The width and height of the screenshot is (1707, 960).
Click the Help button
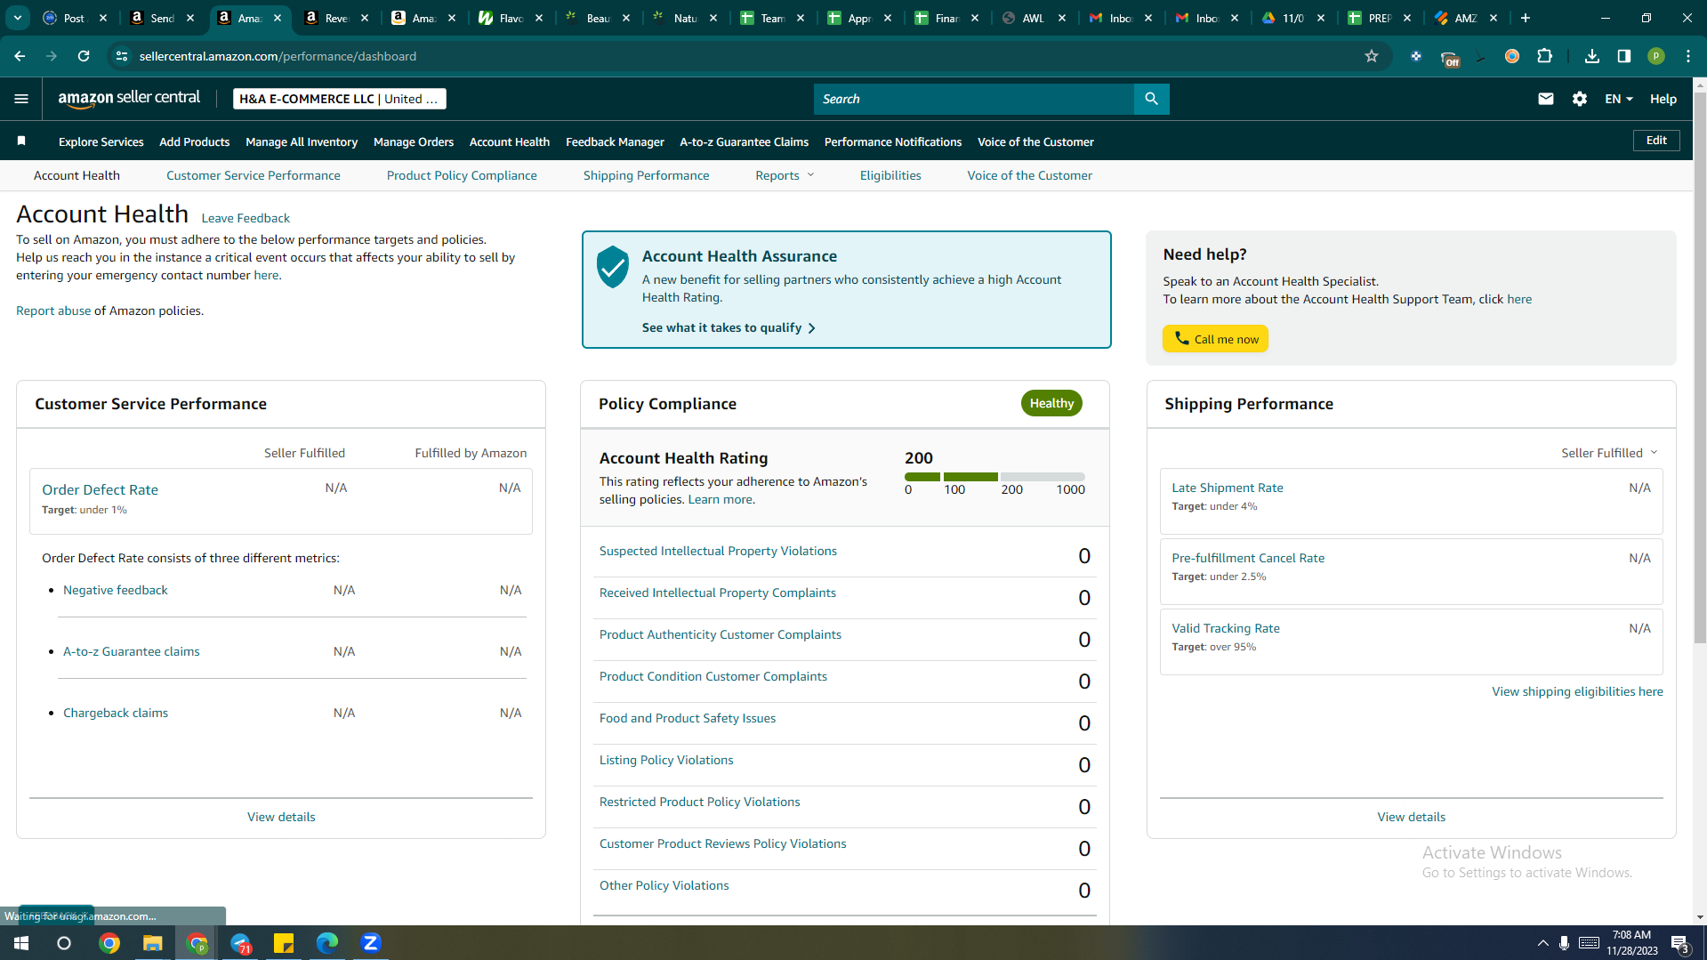click(x=1663, y=99)
